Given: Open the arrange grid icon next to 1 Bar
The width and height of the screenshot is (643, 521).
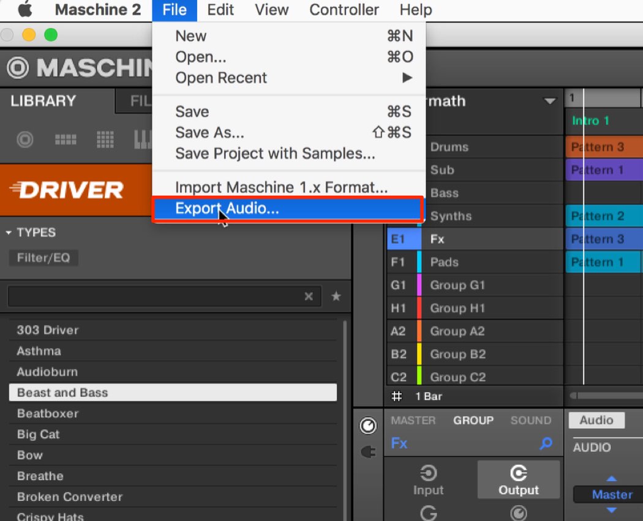Looking at the screenshot, I should (397, 396).
